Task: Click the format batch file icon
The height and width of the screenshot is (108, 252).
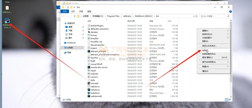Action: (x=89, y=35)
